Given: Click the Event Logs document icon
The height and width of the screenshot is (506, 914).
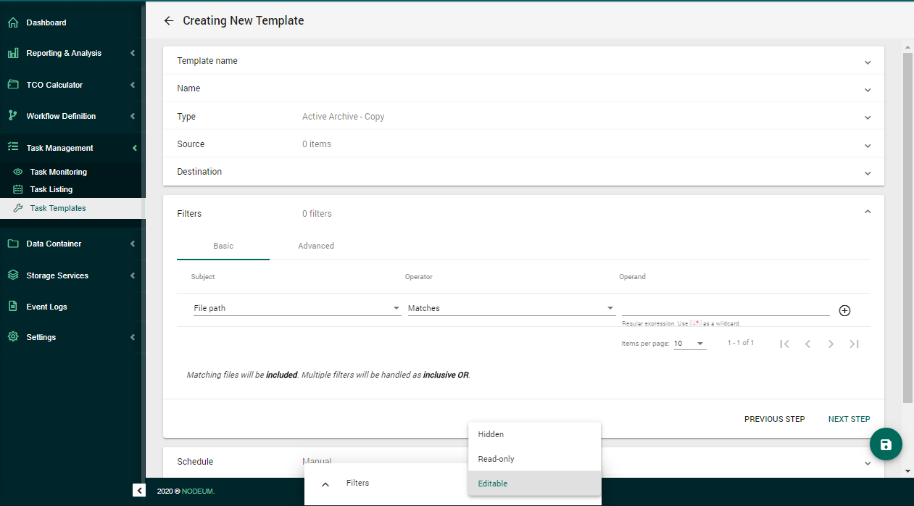Looking at the screenshot, I should (13, 307).
